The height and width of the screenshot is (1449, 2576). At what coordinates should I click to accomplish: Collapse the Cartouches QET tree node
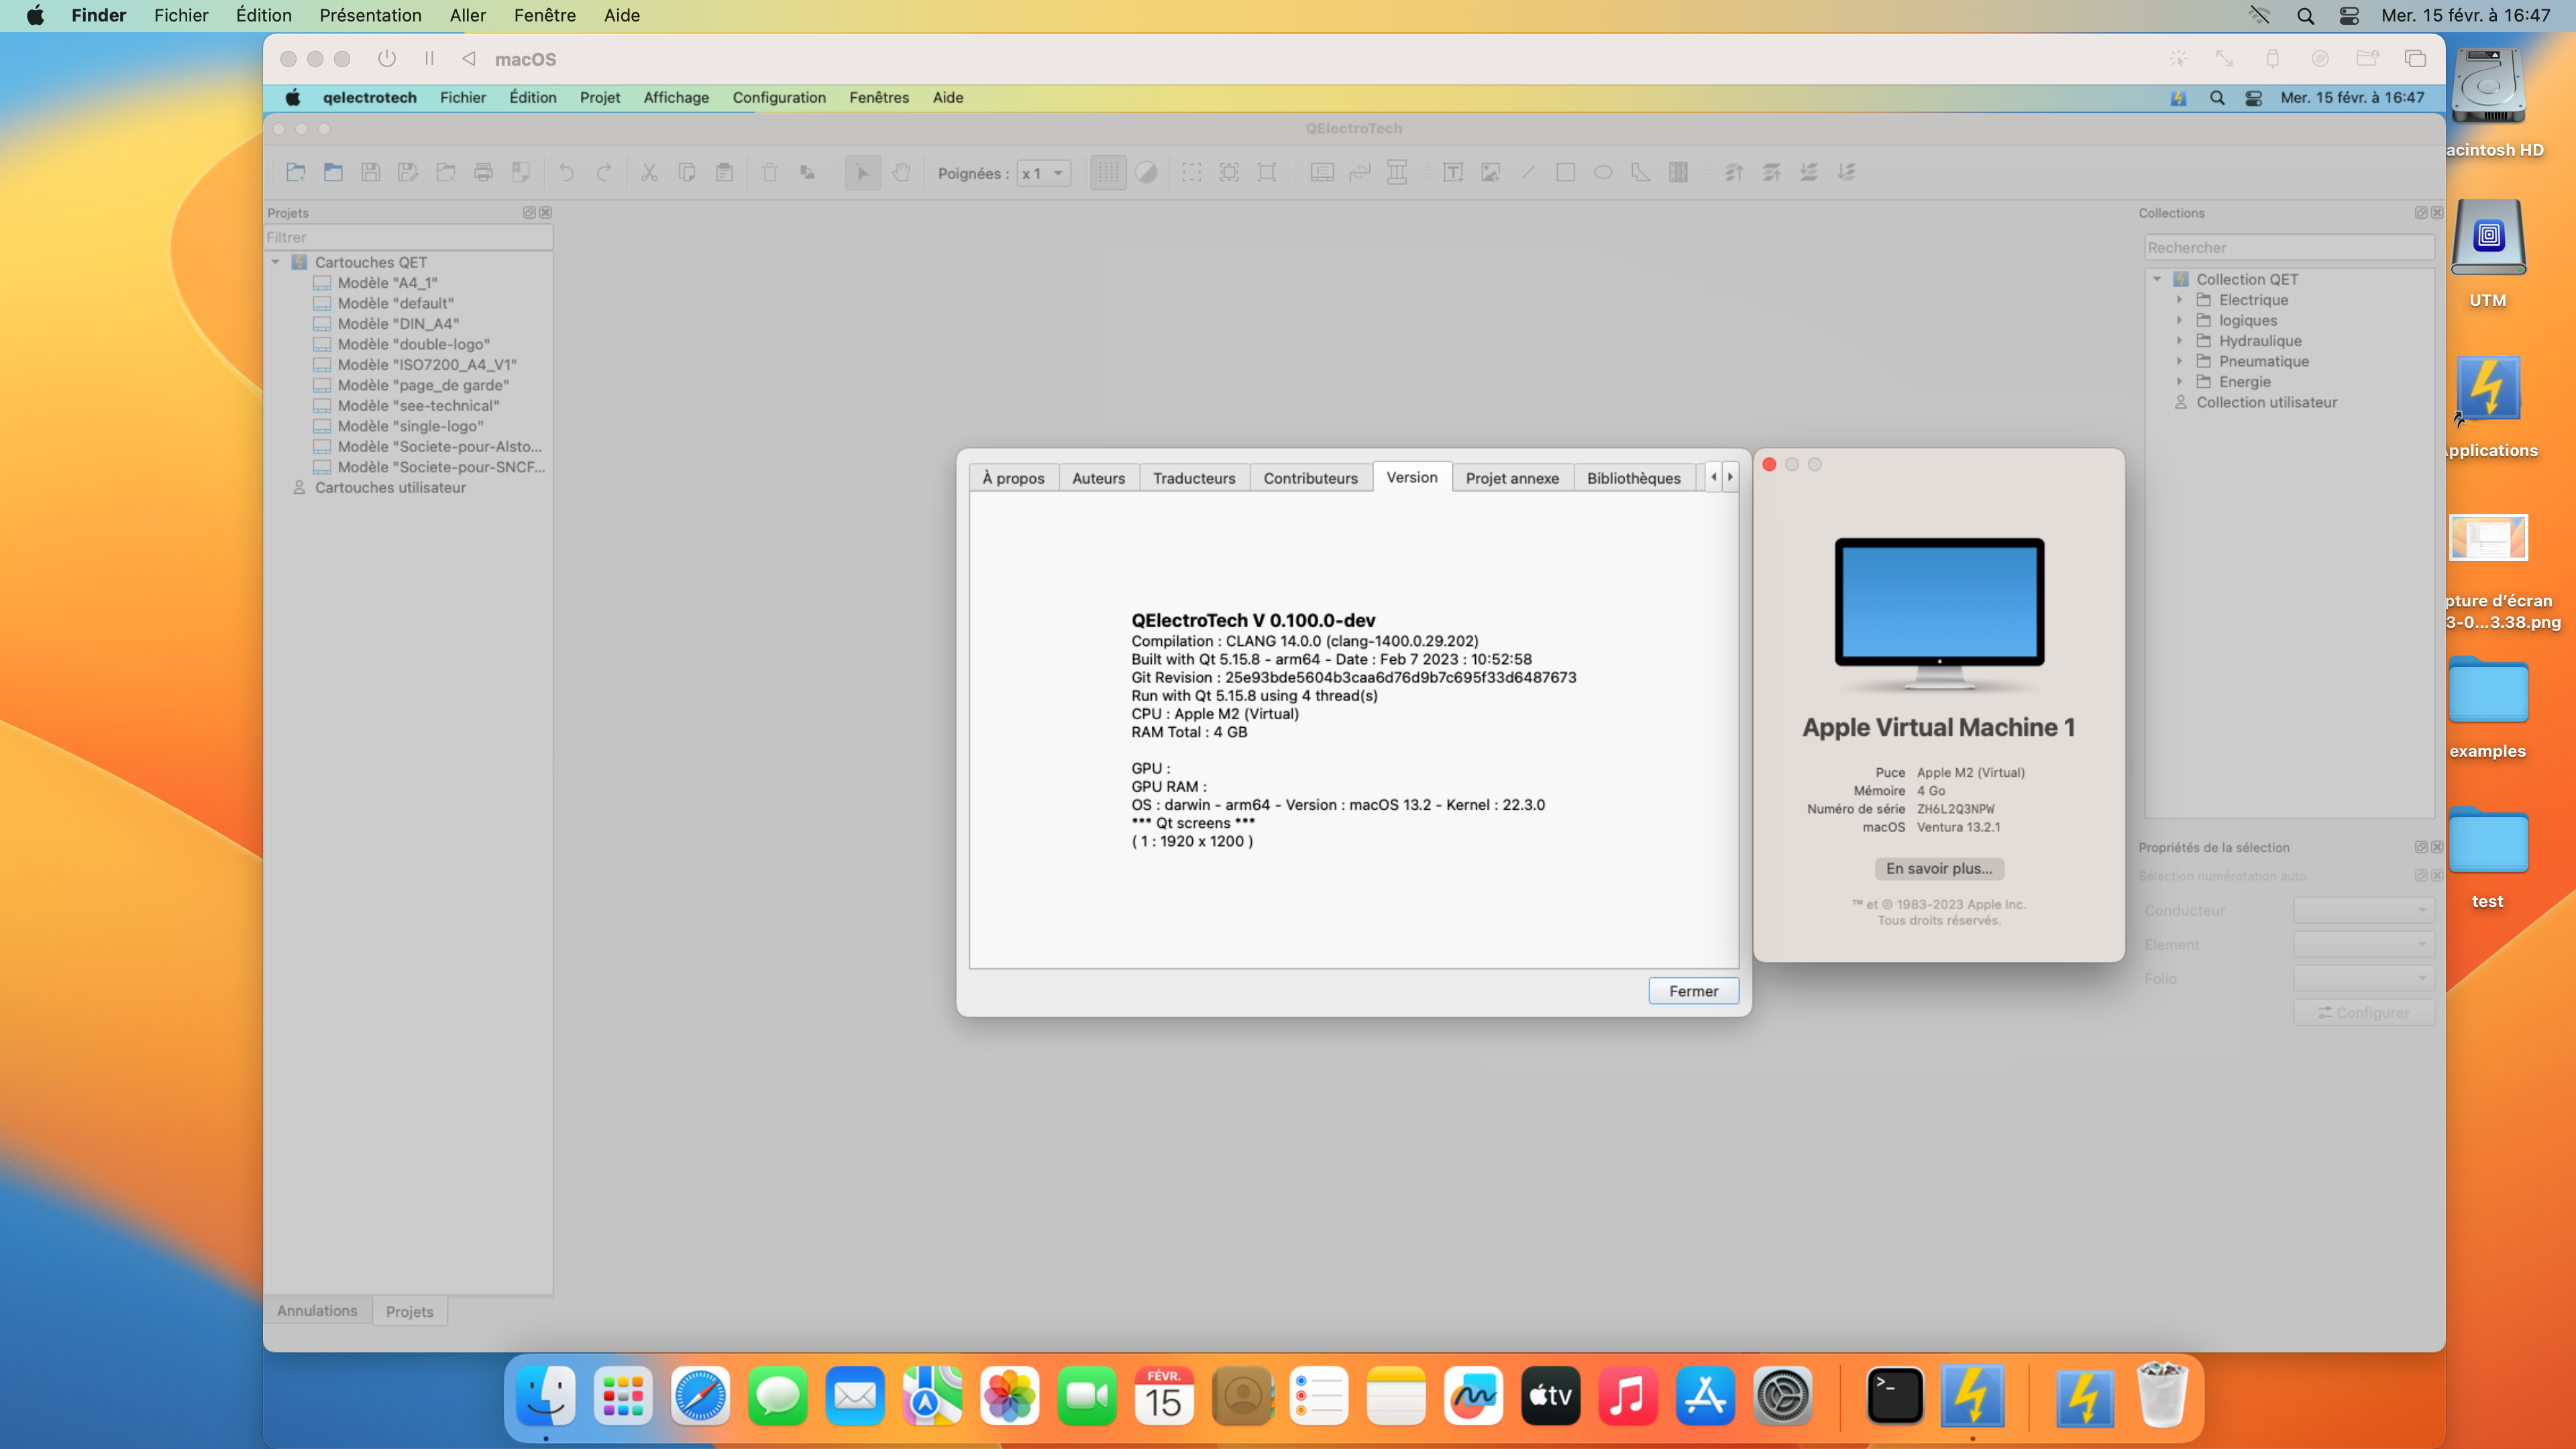[276, 262]
